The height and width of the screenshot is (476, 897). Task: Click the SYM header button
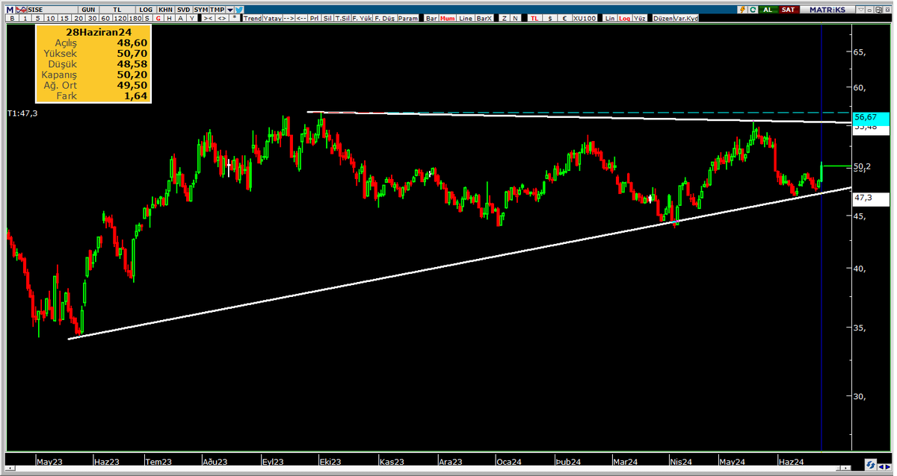point(201,10)
